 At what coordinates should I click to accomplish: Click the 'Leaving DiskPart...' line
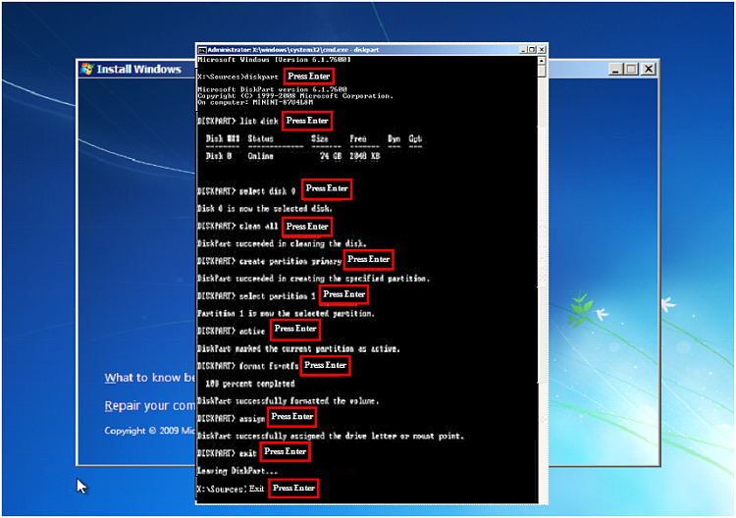(x=237, y=471)
